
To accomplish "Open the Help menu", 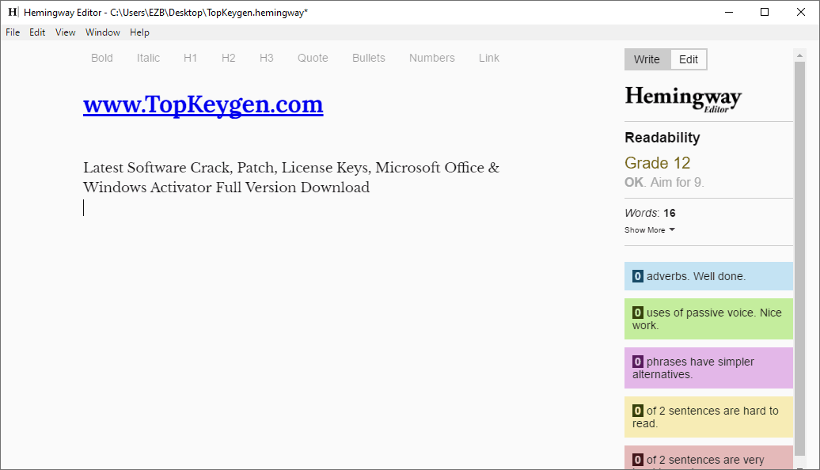I will (139, 32).
